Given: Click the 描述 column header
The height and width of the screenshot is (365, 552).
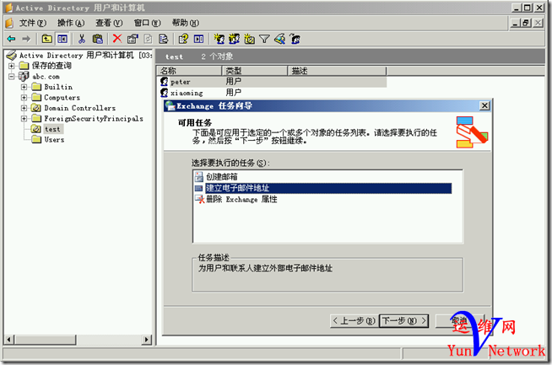Looking at the screenshot, I should (x=338, y=71).
